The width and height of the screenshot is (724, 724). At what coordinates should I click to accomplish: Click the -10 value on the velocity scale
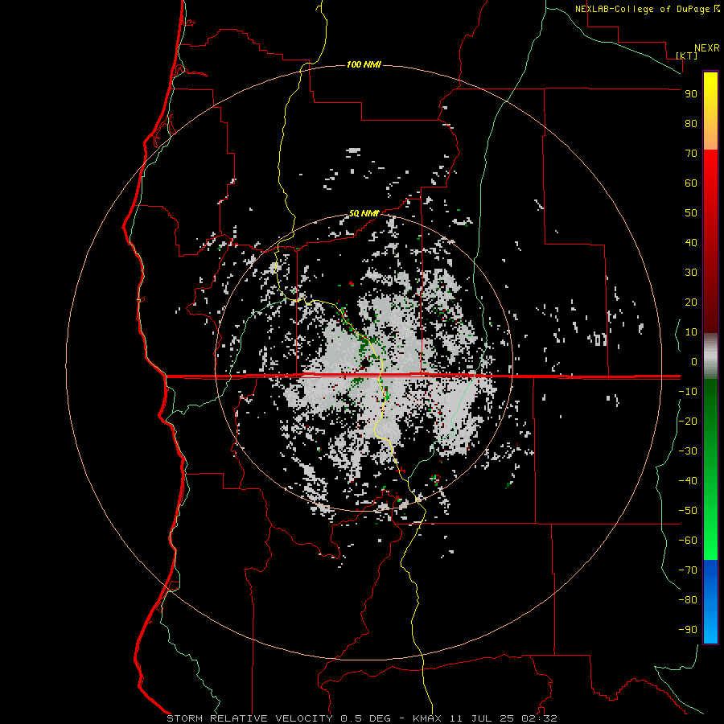[688, 392]
